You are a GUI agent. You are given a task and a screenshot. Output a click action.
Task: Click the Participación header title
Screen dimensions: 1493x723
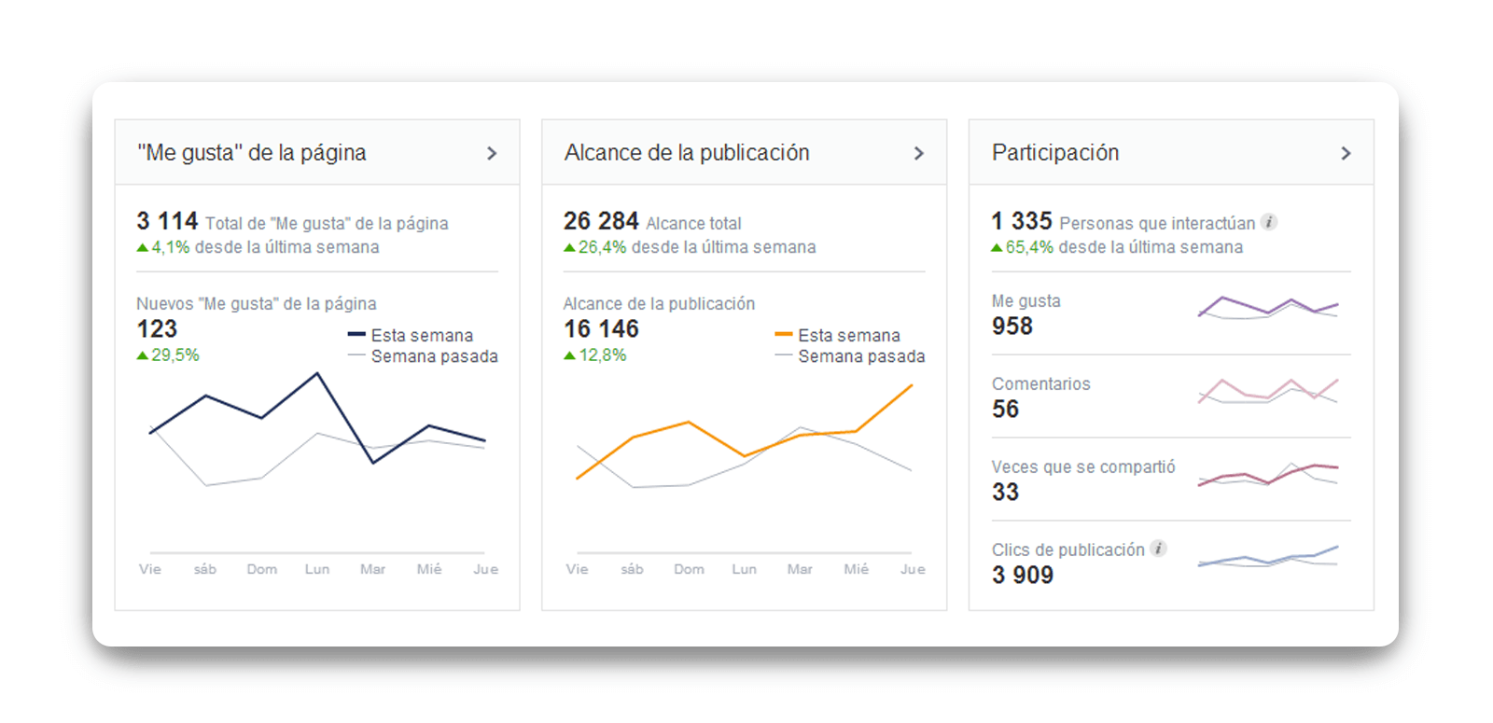pos(1055,153)
